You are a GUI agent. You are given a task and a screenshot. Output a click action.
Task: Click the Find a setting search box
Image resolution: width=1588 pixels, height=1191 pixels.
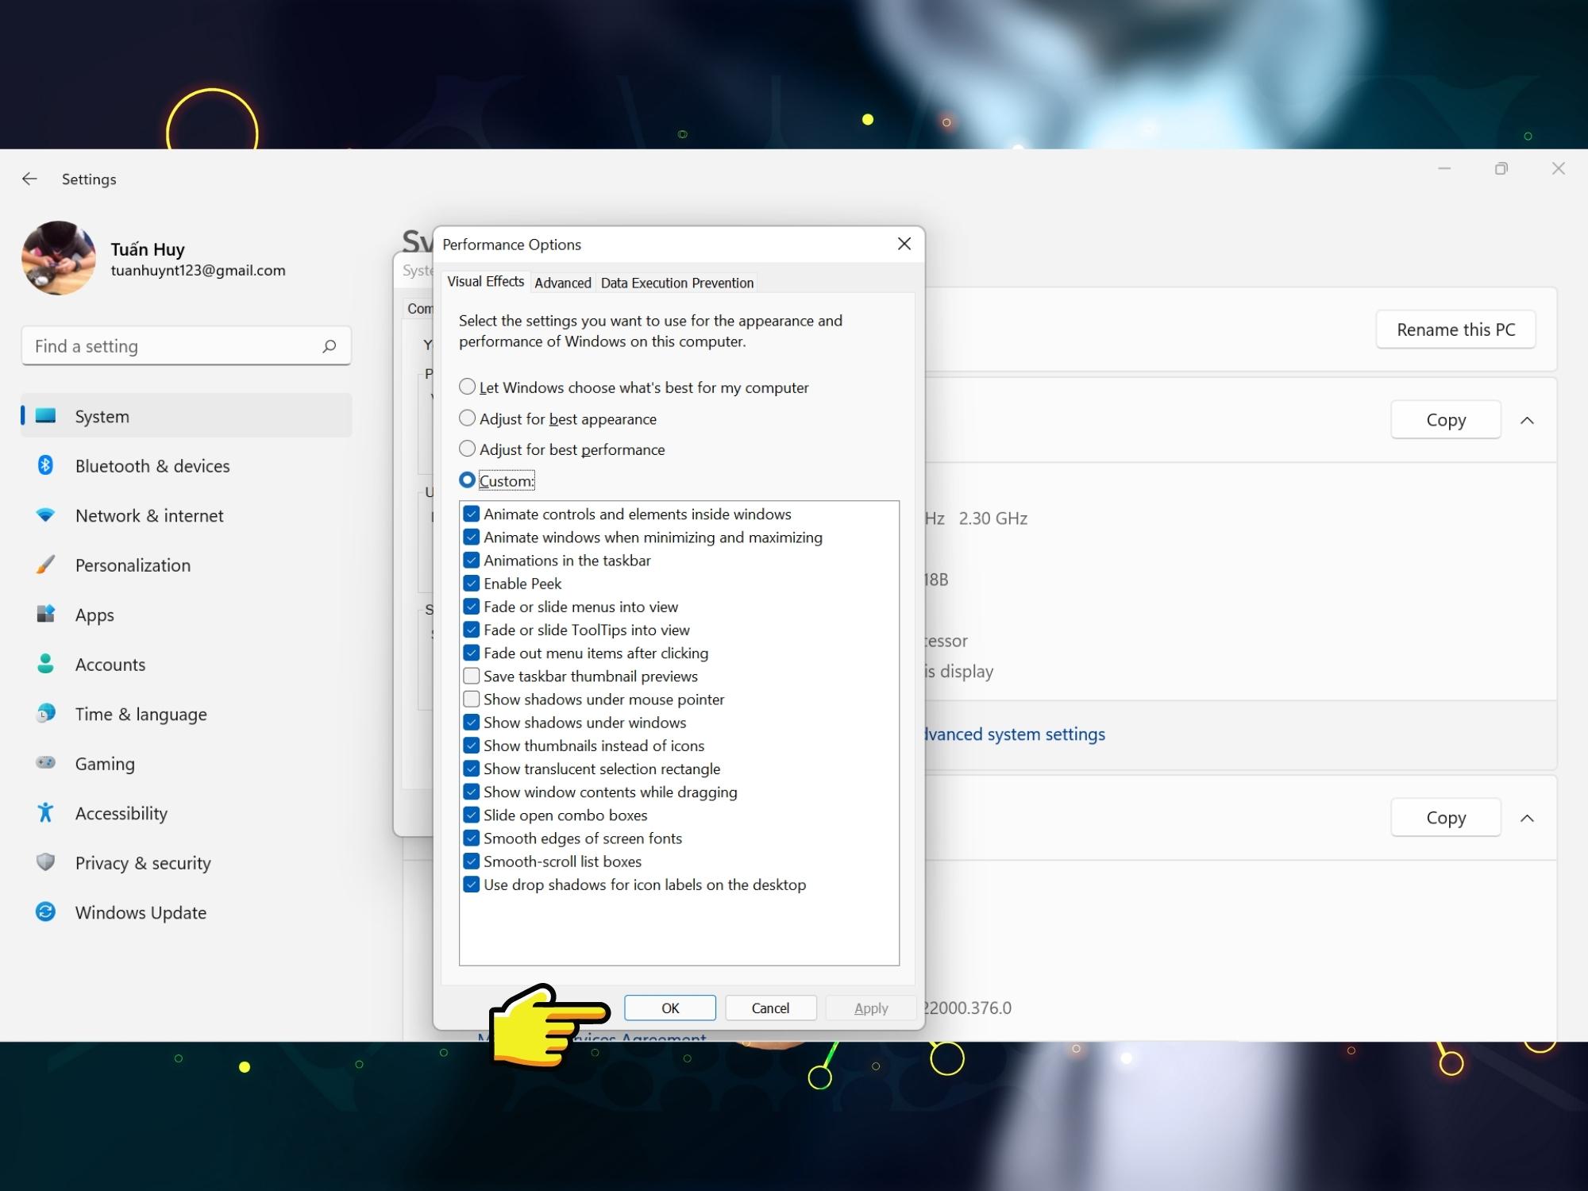pyautogui.click(x=186, y=346)
